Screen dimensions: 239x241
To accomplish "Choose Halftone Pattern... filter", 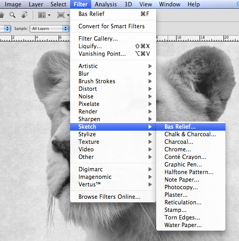I will coord(191,172).
